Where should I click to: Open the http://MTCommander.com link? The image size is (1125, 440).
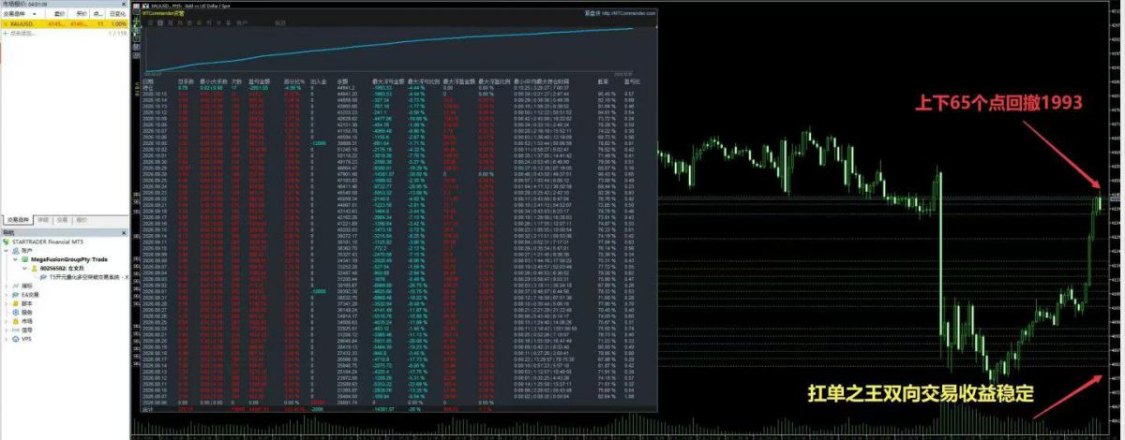click(x=628, y=13)
